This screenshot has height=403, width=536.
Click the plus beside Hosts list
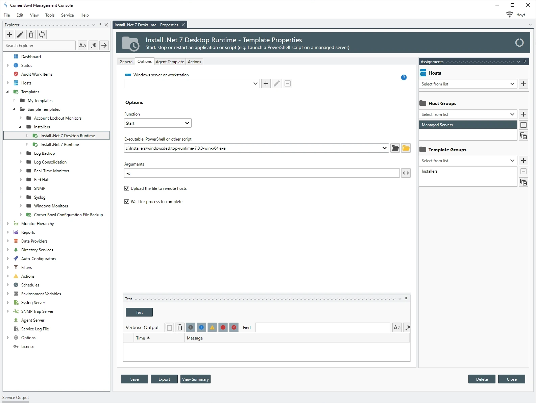[523, 84]
